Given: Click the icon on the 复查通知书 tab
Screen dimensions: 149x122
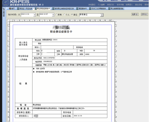Looking at the screenshot, I should tap(77, 9).
